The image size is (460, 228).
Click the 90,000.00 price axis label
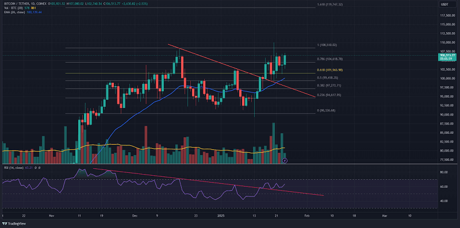[447, 115]
